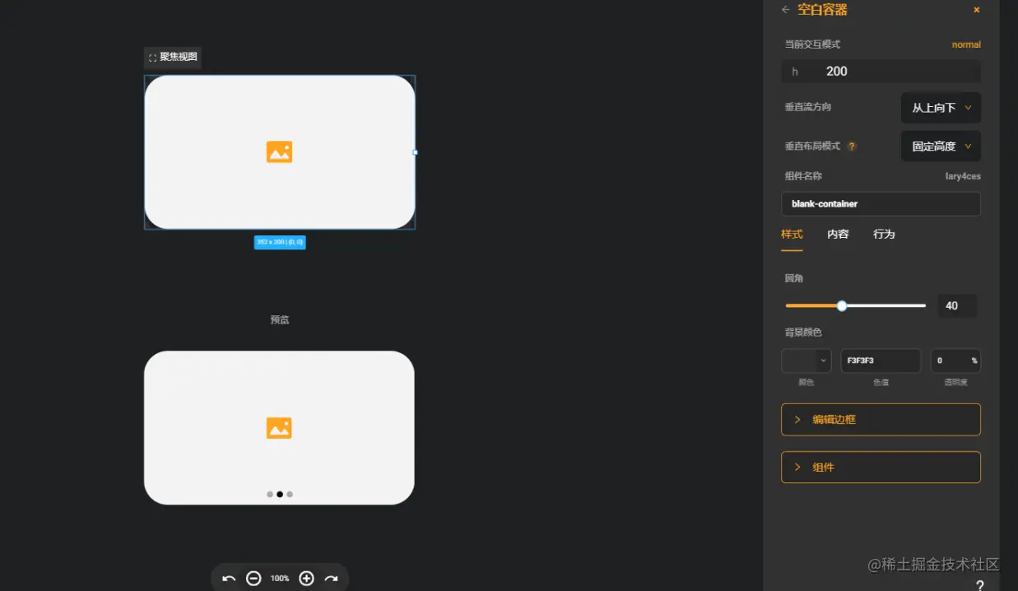Expand the 编辑边框 section
This screenshot has width=1018, height=591.
881,419
